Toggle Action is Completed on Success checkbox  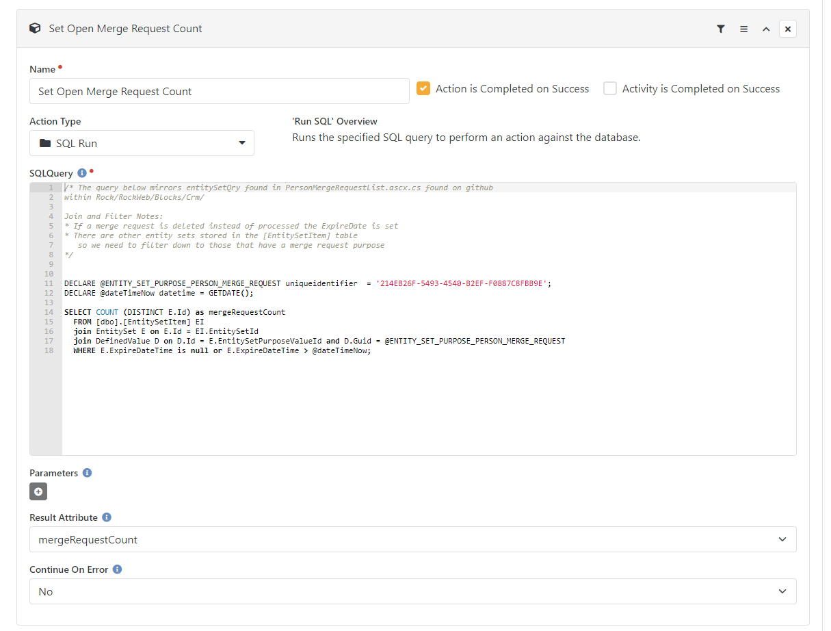pyautogui.click(x=423, y=88)
